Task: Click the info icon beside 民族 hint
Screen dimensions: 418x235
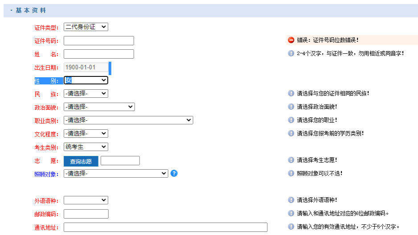Action: point(291,93)
